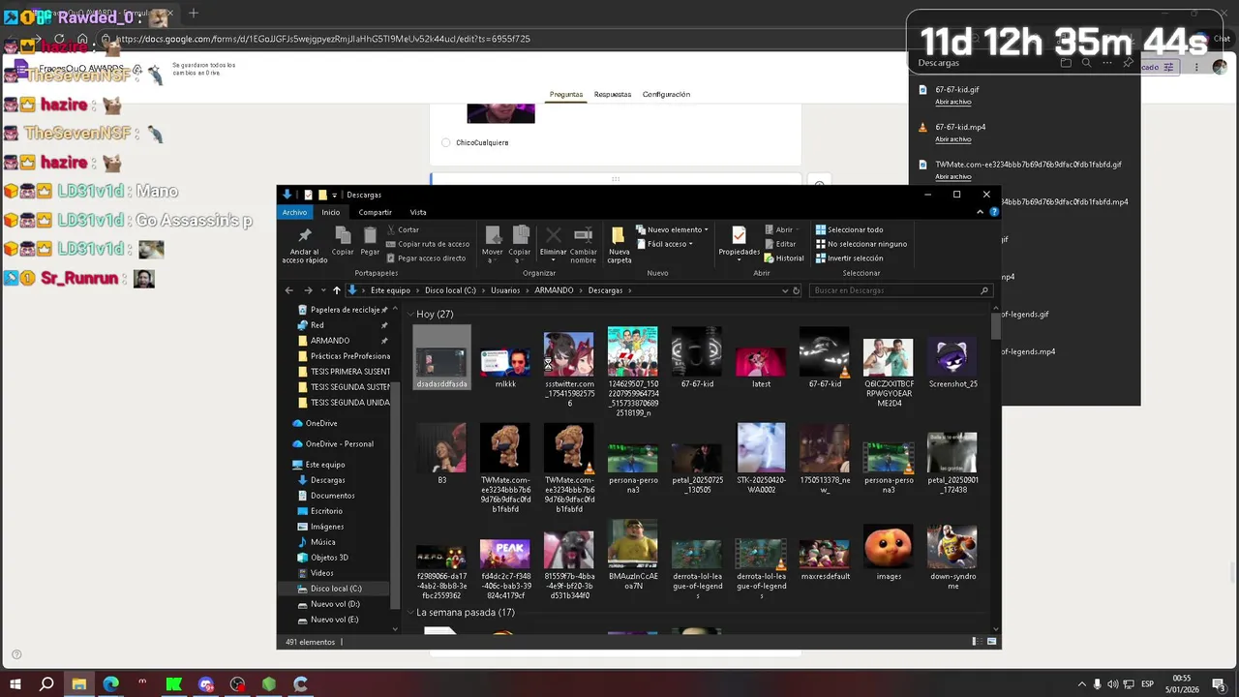Refresh the Descargas folder view
The width and height of the screenshot is (1239, 697).
797,290
